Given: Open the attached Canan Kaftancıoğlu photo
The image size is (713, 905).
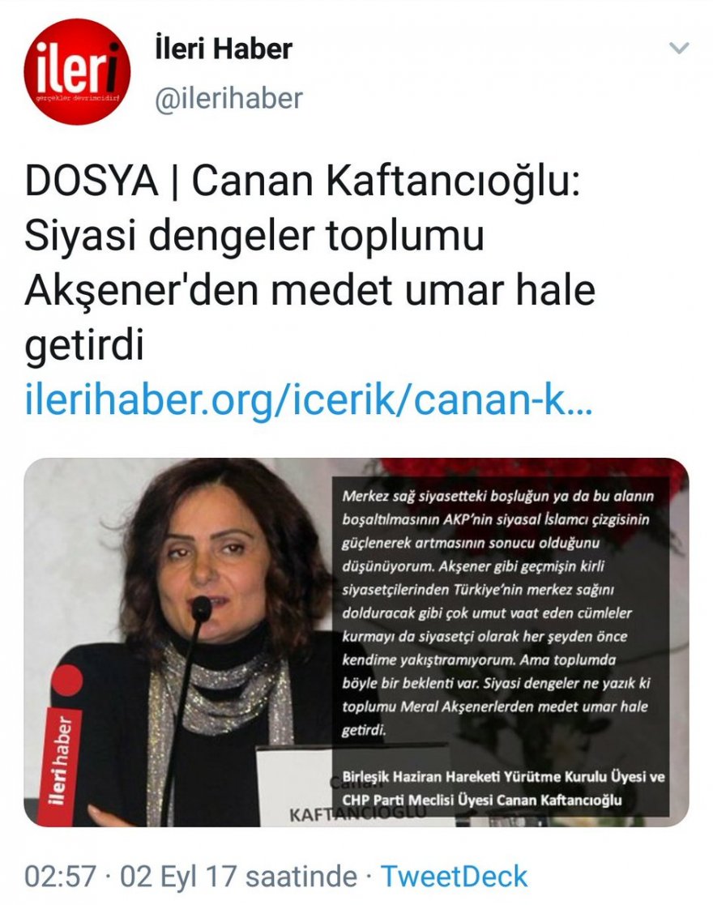Looking at the screenshot, I should pyautogui.click(x=356, y=642).
